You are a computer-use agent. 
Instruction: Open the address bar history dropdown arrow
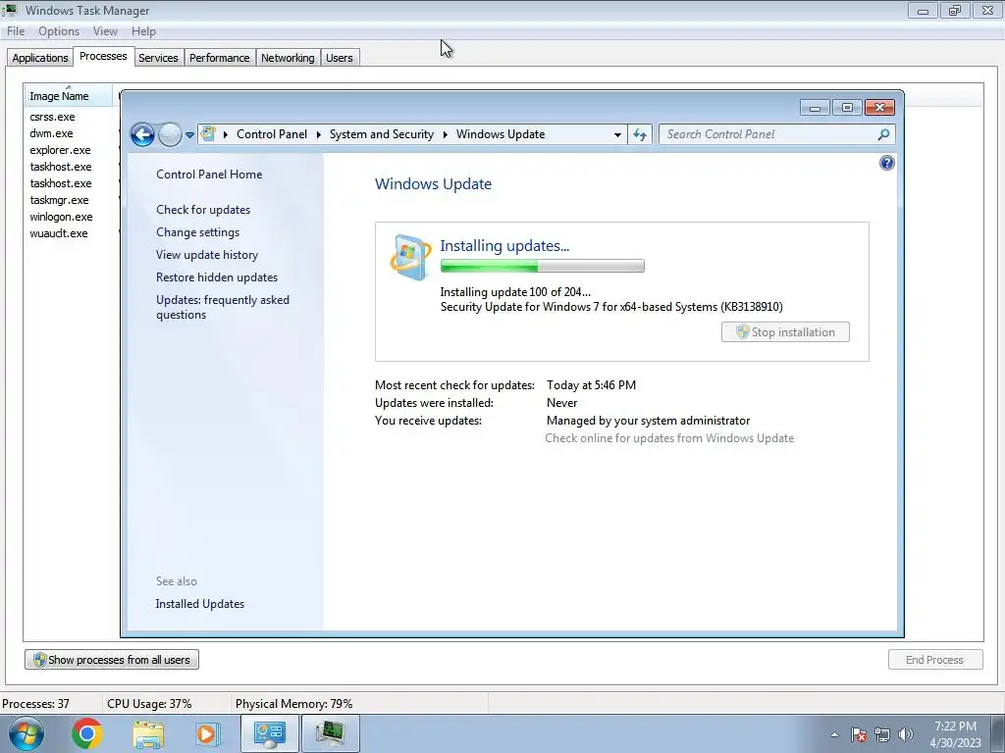click(x=617, y=134)
